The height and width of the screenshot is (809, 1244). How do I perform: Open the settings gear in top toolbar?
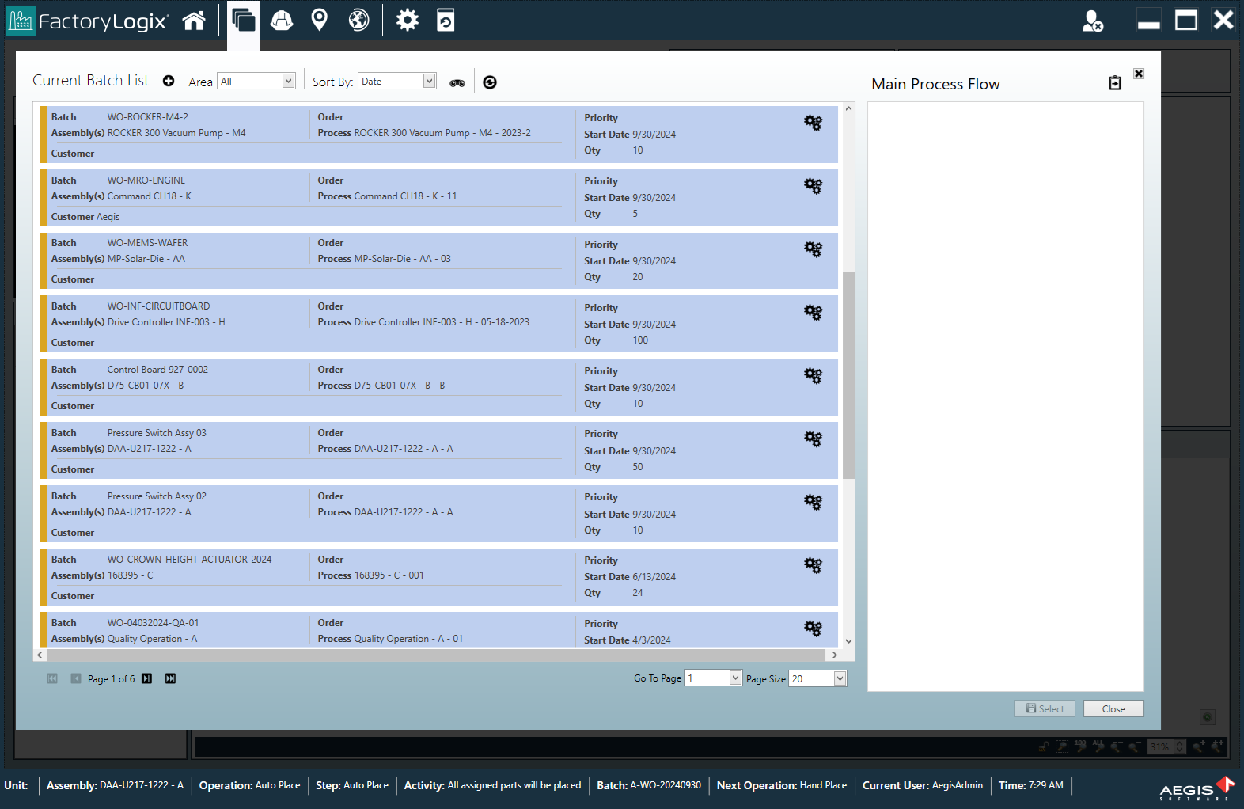[x=407, y=21]
